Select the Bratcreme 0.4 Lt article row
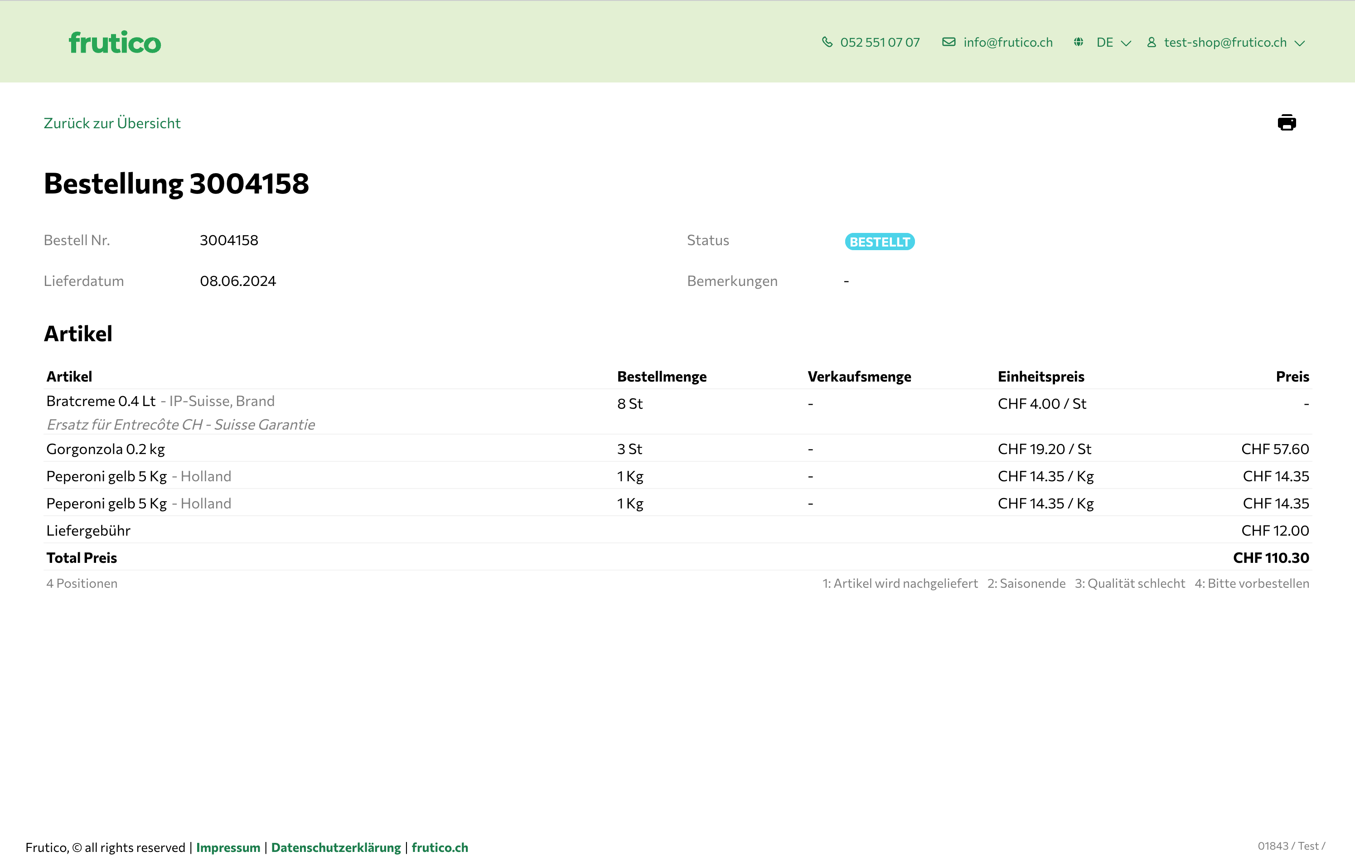 [x=102, y=401]
